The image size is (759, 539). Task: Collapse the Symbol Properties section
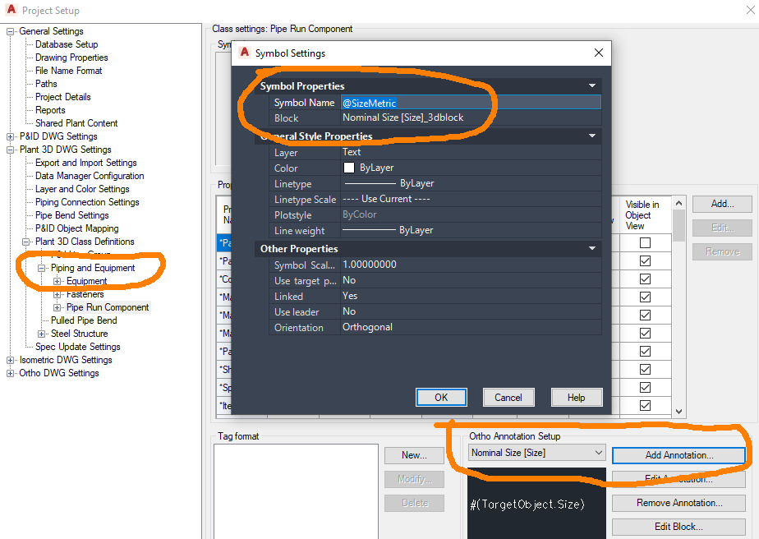click(x=592, y=85)
